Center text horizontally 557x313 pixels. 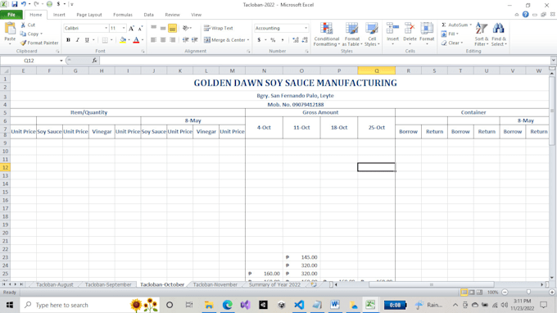163,40
